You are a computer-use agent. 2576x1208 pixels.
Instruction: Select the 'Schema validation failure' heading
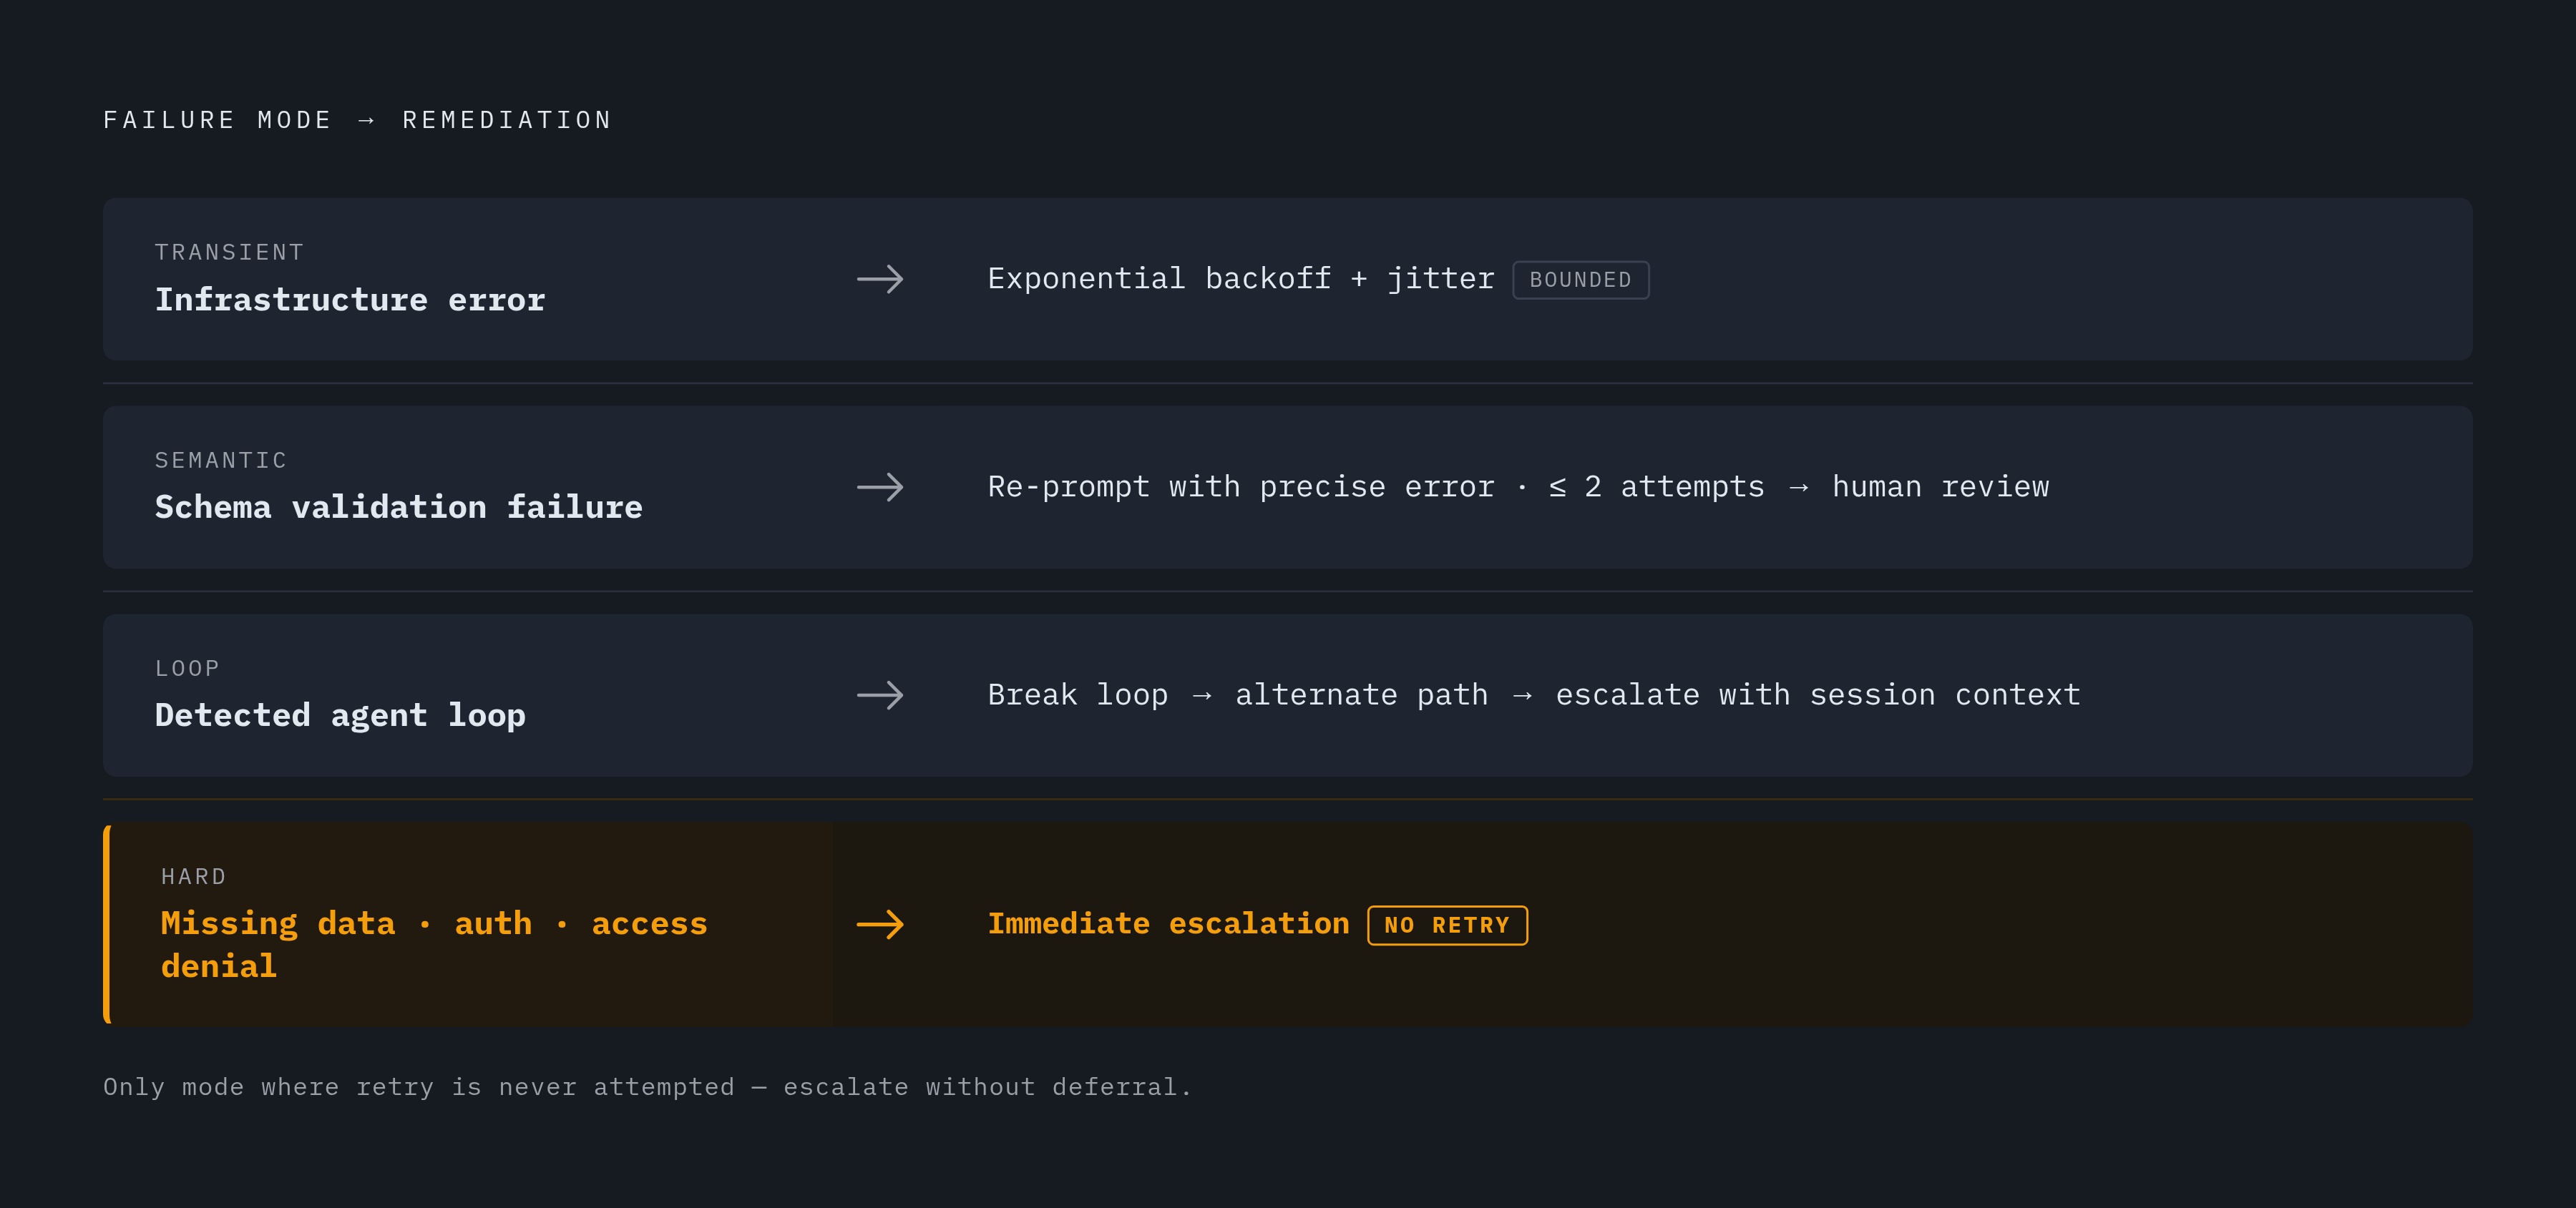click(398, 508)
